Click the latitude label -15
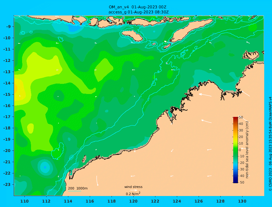 [x=7, y=94]
